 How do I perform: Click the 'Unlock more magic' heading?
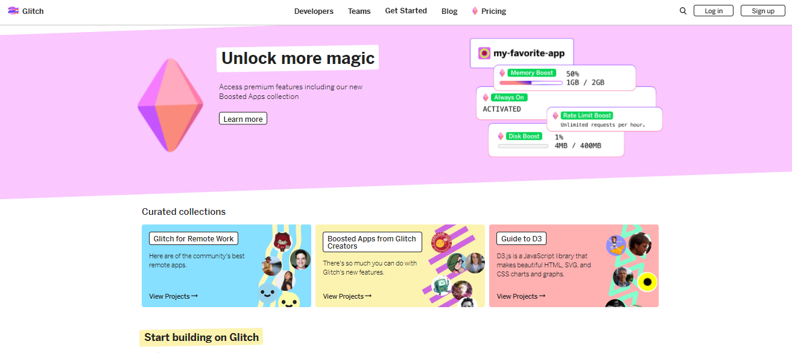point(298,58)
